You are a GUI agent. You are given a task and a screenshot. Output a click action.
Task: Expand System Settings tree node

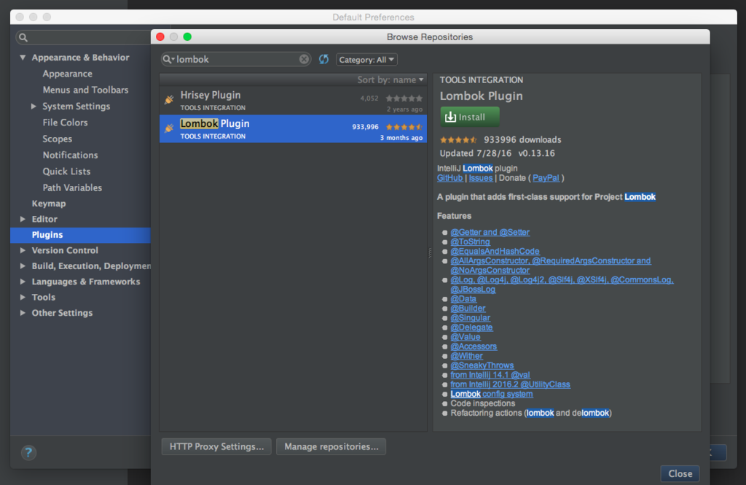[x=34, y=106]
